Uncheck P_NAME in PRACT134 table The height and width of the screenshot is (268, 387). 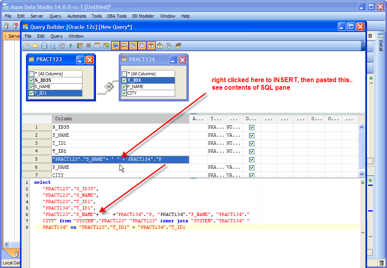[x=124, y=87]
